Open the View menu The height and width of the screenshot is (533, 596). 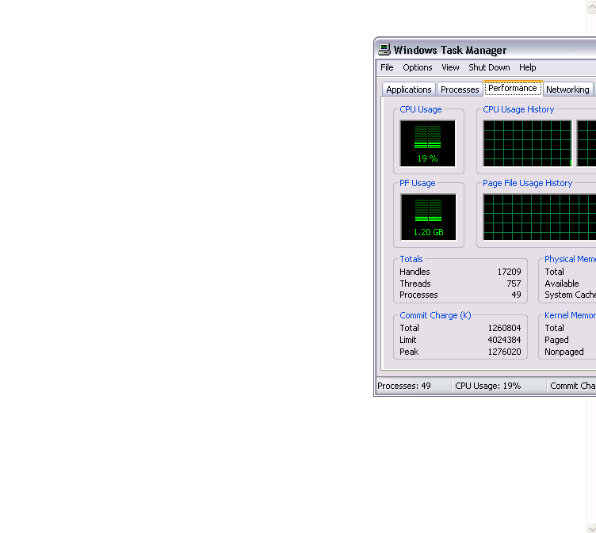(x=450, y=67)
